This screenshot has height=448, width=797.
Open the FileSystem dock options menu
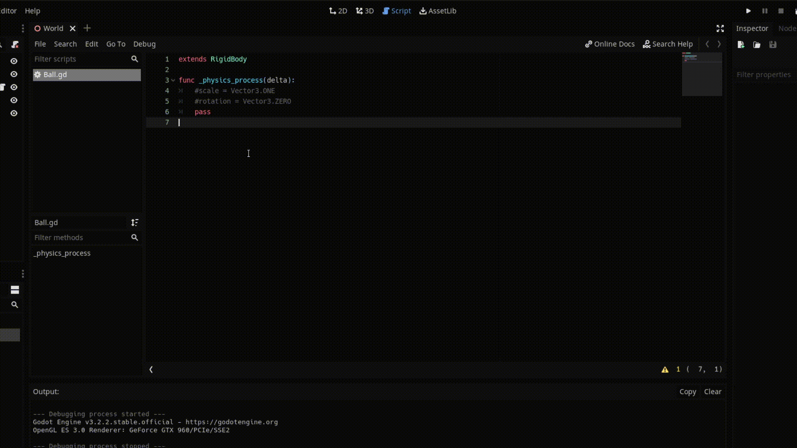tap(23, 274)
